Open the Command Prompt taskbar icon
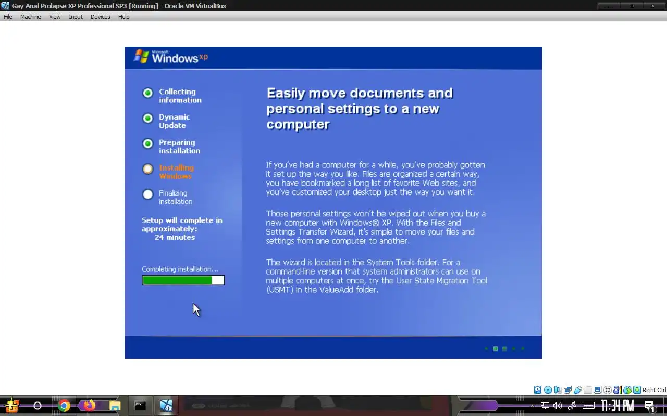The height and width of the screenshot is (416, 667). [140, 406]
